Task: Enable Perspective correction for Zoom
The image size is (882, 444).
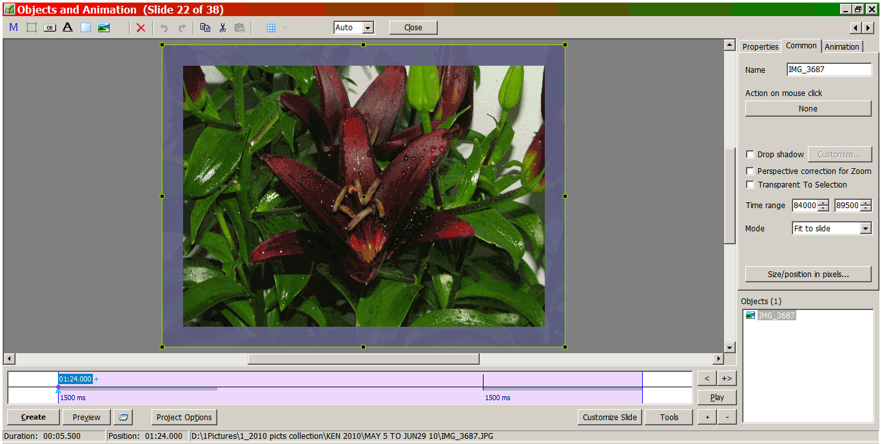Action: (750, 171)
